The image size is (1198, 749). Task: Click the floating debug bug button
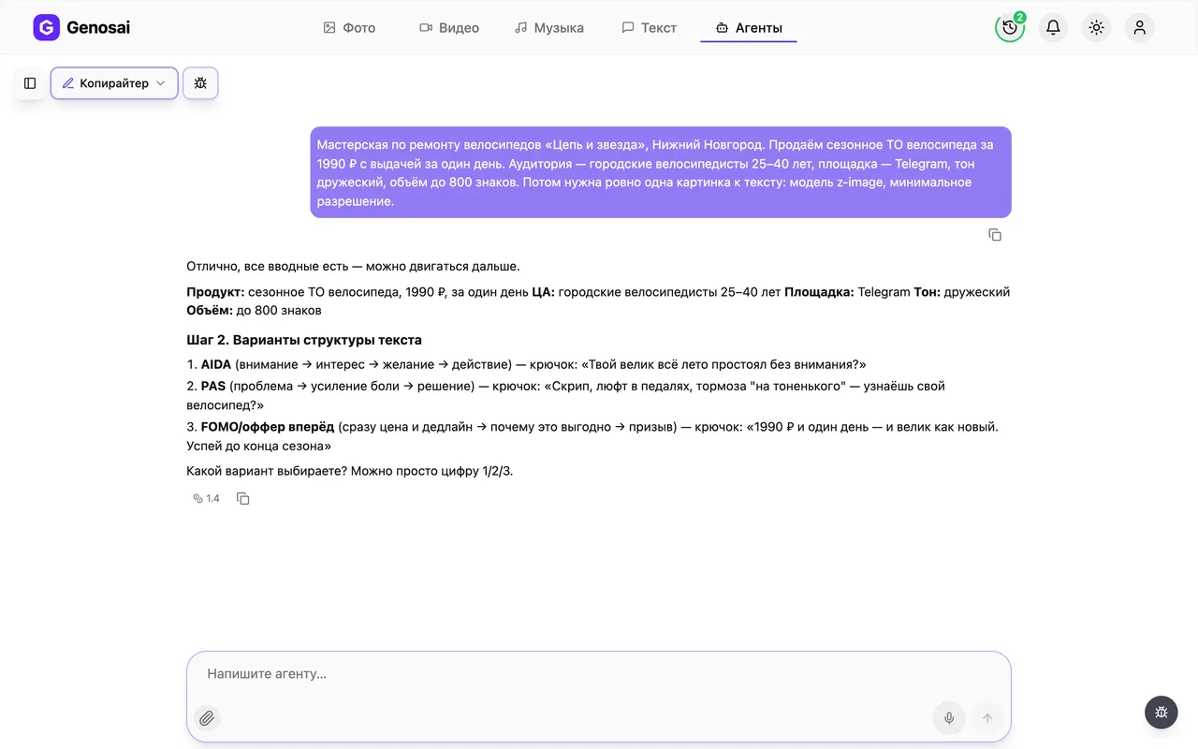pyautogui.click(x=1161, y=712)
